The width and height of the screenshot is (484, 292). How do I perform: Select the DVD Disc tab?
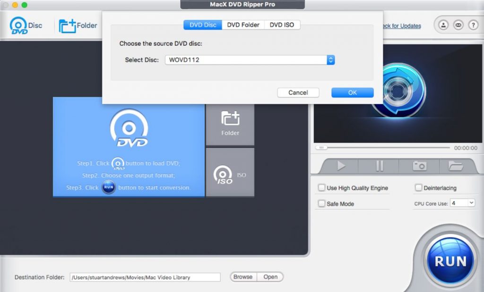(203, 25)
